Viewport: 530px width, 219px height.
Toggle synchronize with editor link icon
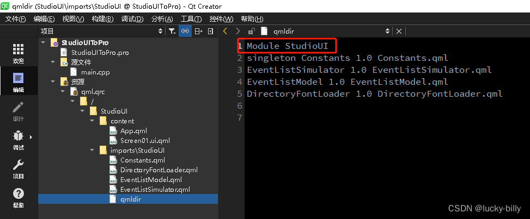pos(185,32)
